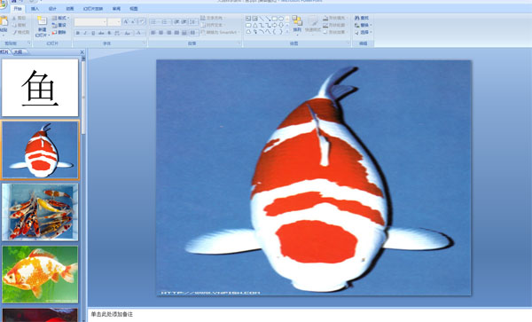The image size is (532, 322).
Task: Click the 删除 delete slide icon
Action: [59, 33]
